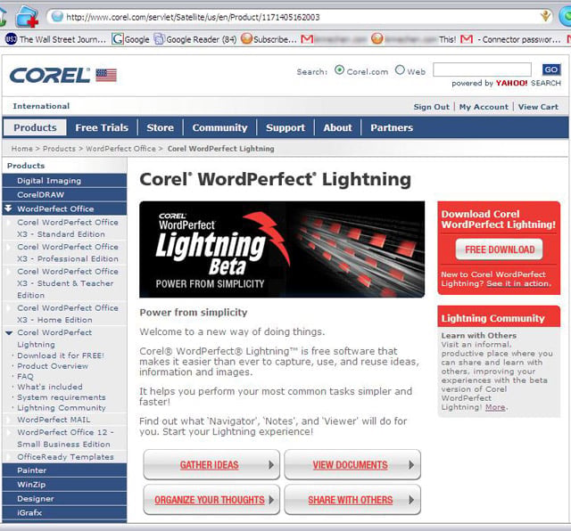
Task: Open OfficeReady Templates in the sidebar
Action: 65,457
